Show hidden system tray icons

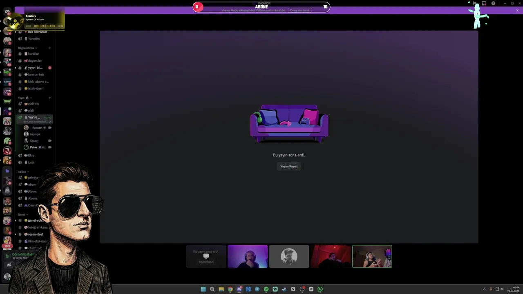484,289
